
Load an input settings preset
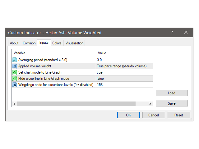pyautogui.click(x=172, y=93)
